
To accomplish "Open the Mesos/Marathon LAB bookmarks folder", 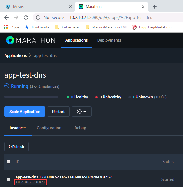I will coord(106,27).
